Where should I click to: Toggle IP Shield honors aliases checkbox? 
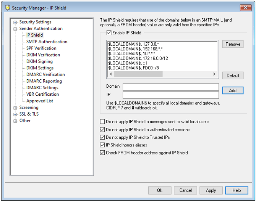[x=102, y=145]
